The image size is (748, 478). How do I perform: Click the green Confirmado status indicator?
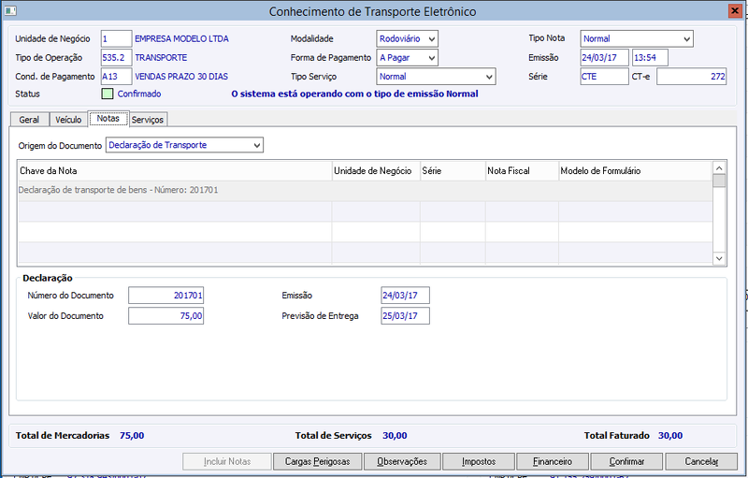[108, 94]
